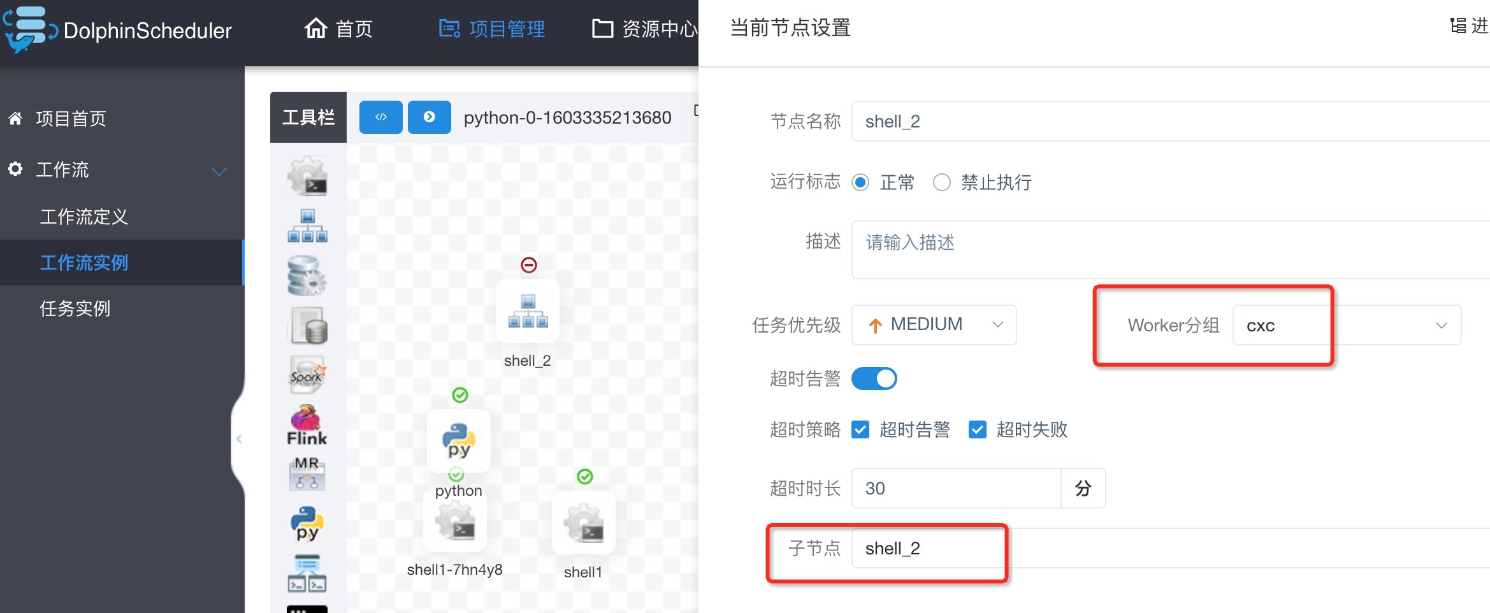
Task: Select the Python task tool in toolbar
Action: pyautogui.click(x=308, y=524)
